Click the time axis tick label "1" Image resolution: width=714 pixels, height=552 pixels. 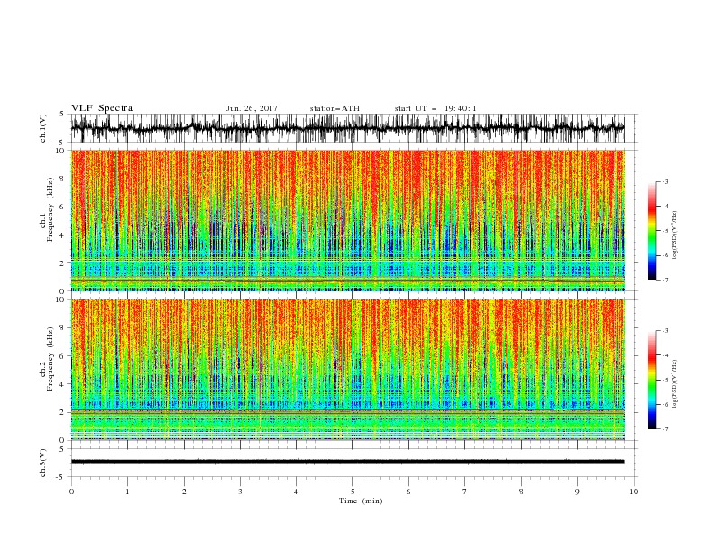click(x=127, y=492)
